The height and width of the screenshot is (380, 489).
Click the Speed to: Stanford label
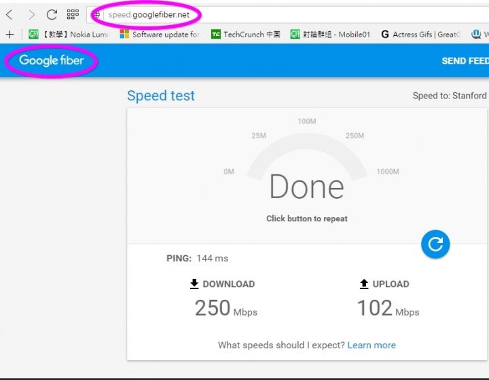tap(450, 96)
